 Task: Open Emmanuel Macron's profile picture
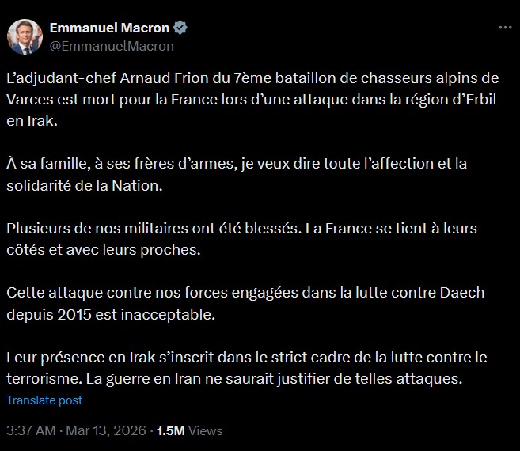click(25, 36)
